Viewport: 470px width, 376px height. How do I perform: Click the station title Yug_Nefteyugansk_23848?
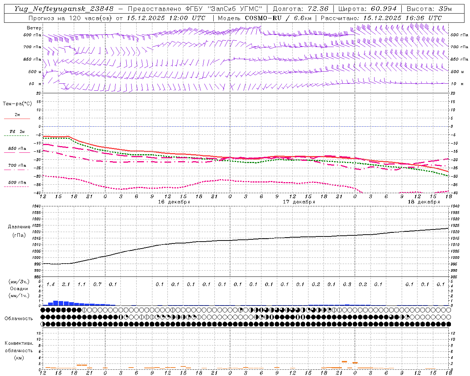[x=64, y=9]
